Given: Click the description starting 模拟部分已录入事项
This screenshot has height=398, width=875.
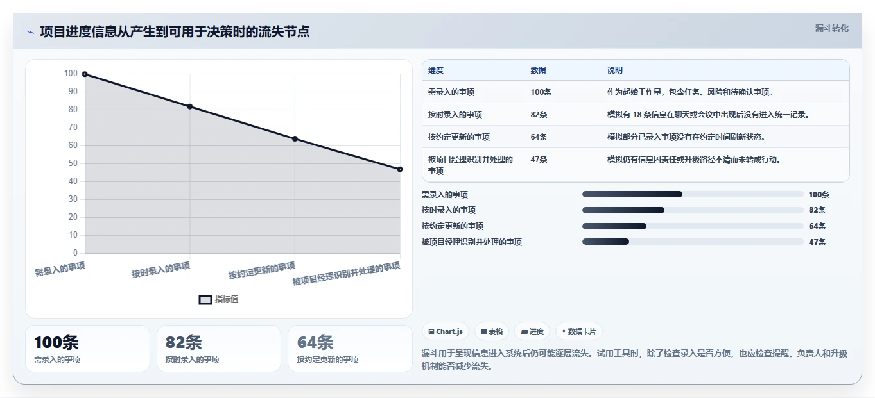Looking at the screenshot, I should (x=686, y=137).
